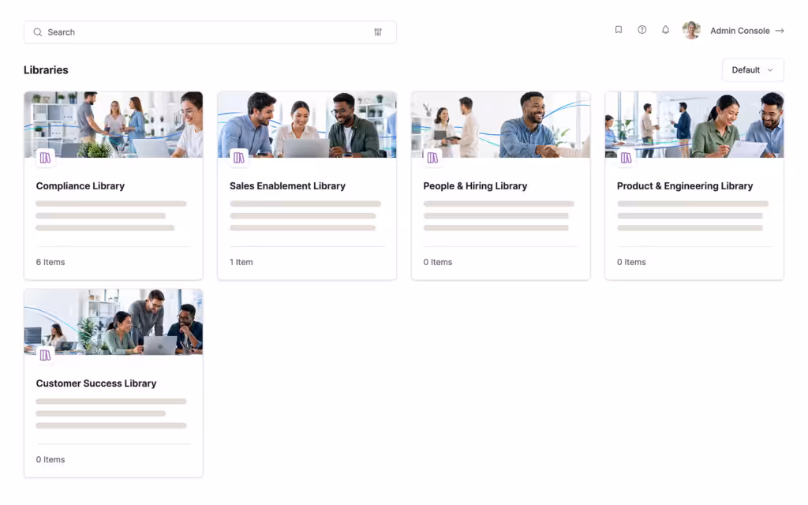Click the Sales Enablement Library books icon
The width and height of the screenshot is (808, 505).
click(239, 158)
